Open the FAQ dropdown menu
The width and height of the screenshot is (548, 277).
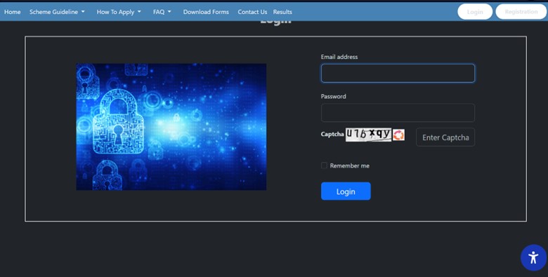[x=162, y=12]
